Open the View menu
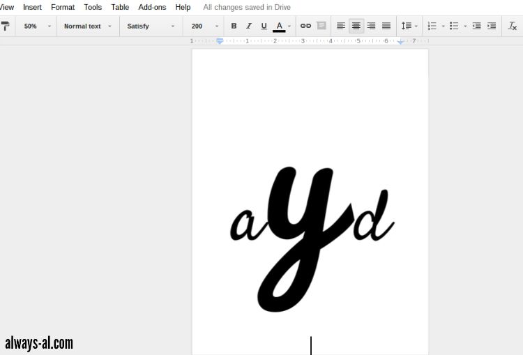Viewport: 523px width, 355px height. pyautogui.click(x=7, y=7)
